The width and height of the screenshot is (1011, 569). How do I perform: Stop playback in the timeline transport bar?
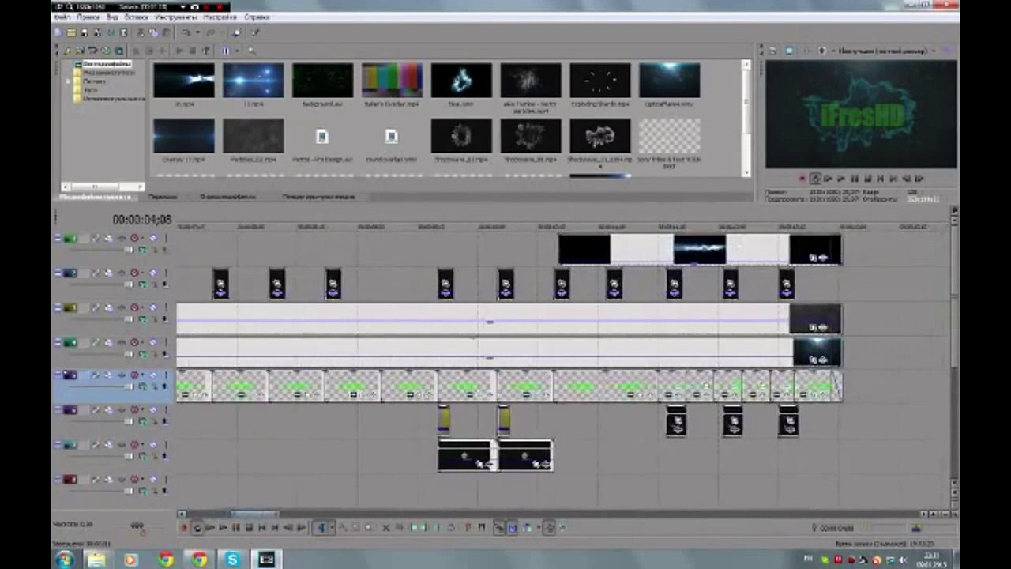click(249, 528)
